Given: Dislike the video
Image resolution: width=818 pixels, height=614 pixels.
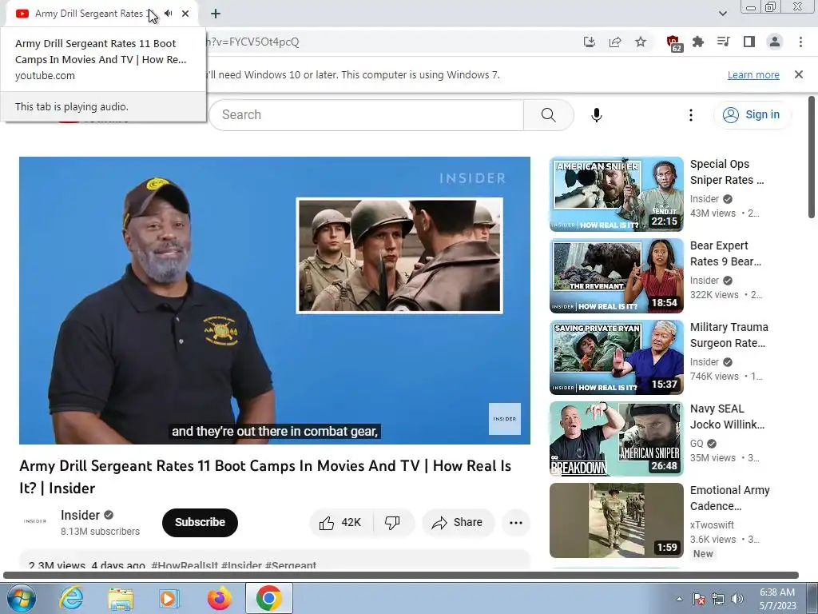Looking at the screenshot, I should (392, 523).
